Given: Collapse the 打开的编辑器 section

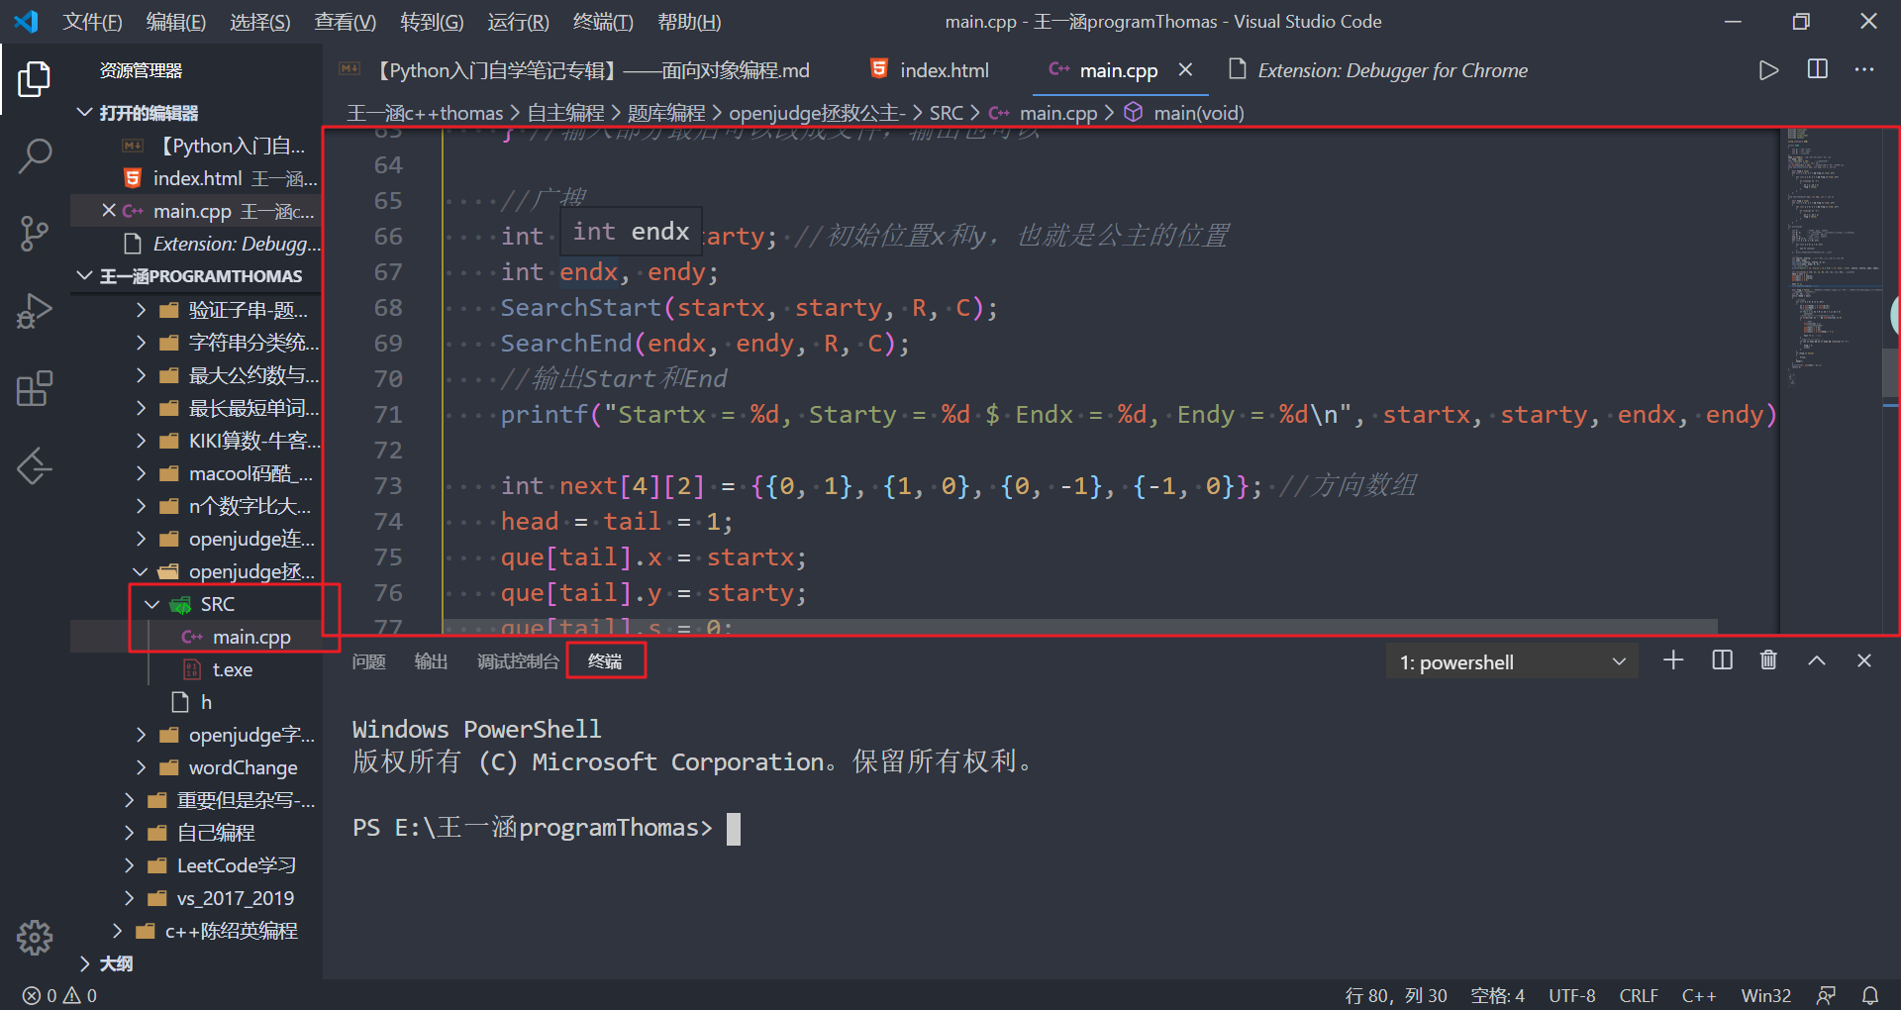Looking at the screenshot, I should point(196,113).
